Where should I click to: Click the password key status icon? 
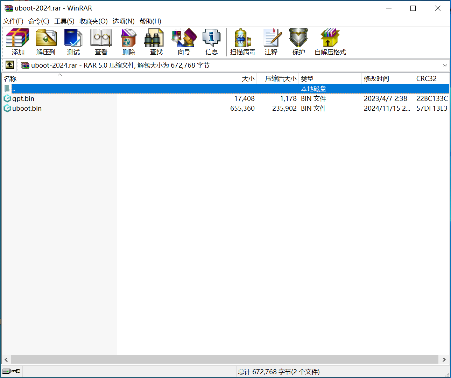(16, 371)
